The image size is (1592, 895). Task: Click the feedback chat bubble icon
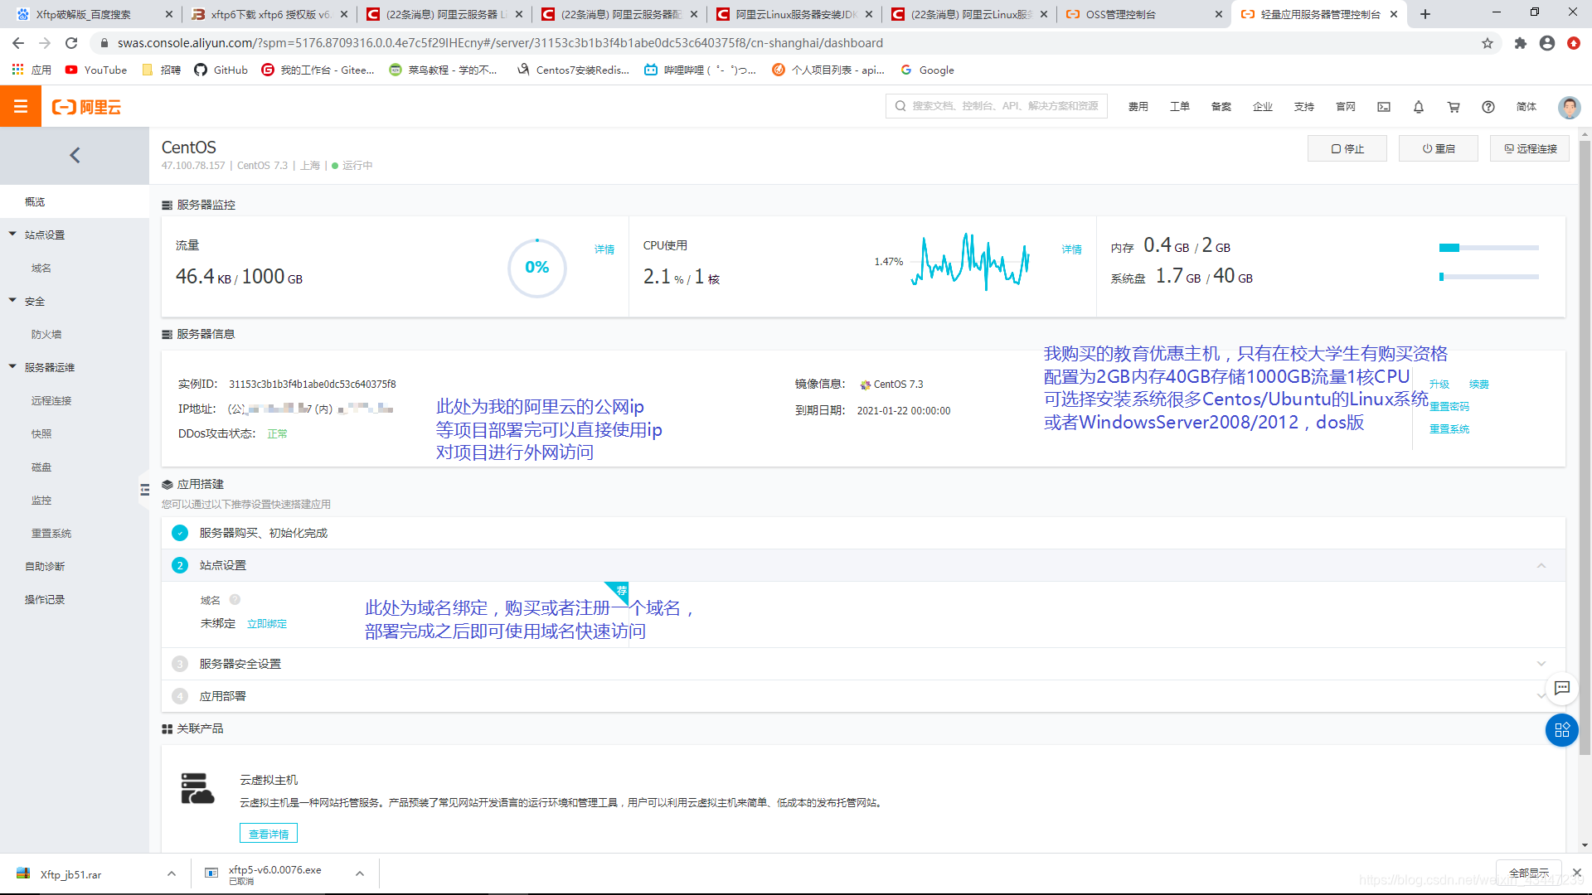[1562, 688]
